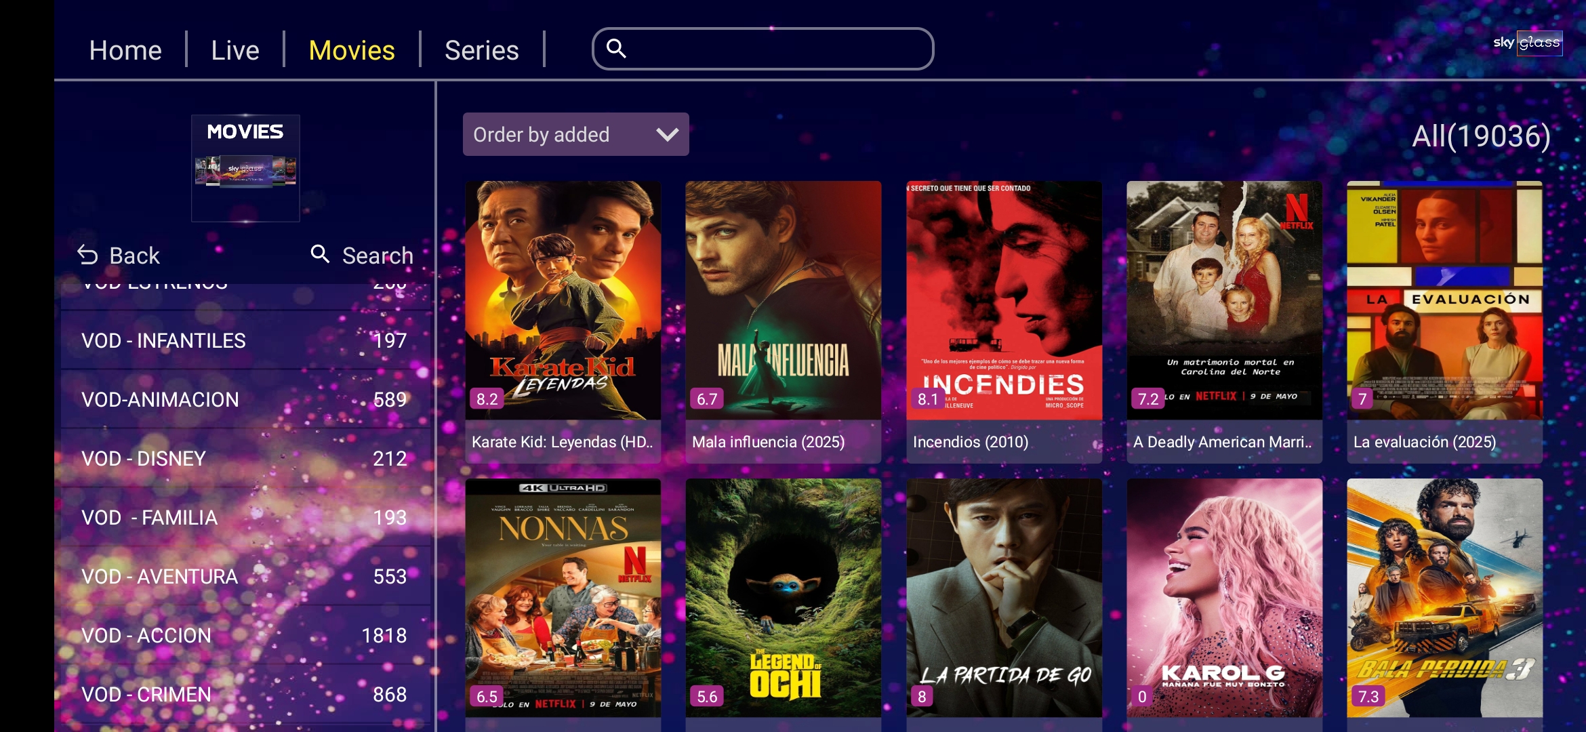Click the Sky Glass logo
Viewport: 1586px width, 732px height.
[1528, 43]
